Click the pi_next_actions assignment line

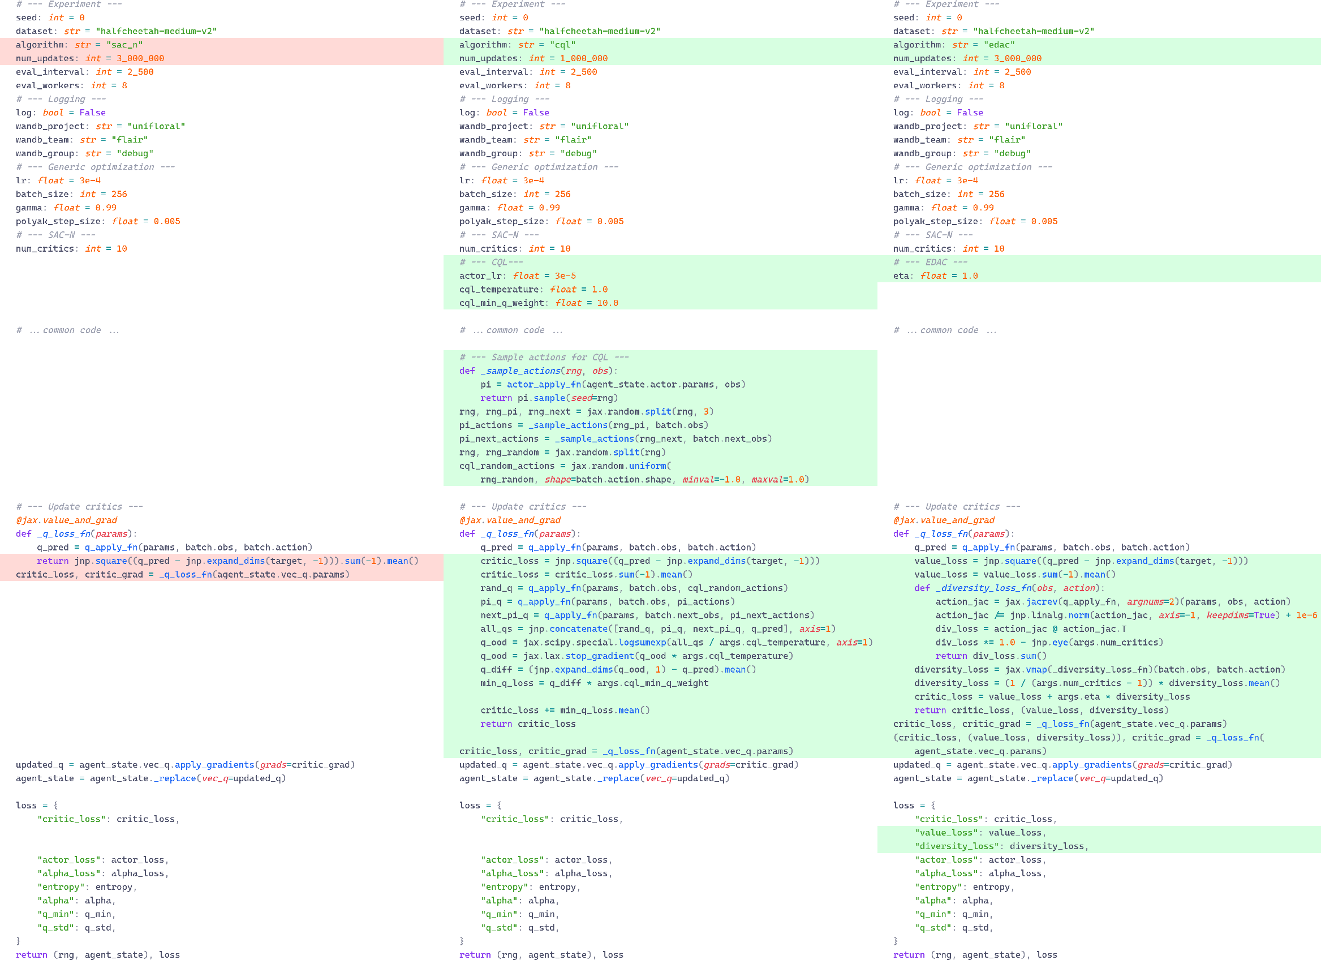coord(616,438)
